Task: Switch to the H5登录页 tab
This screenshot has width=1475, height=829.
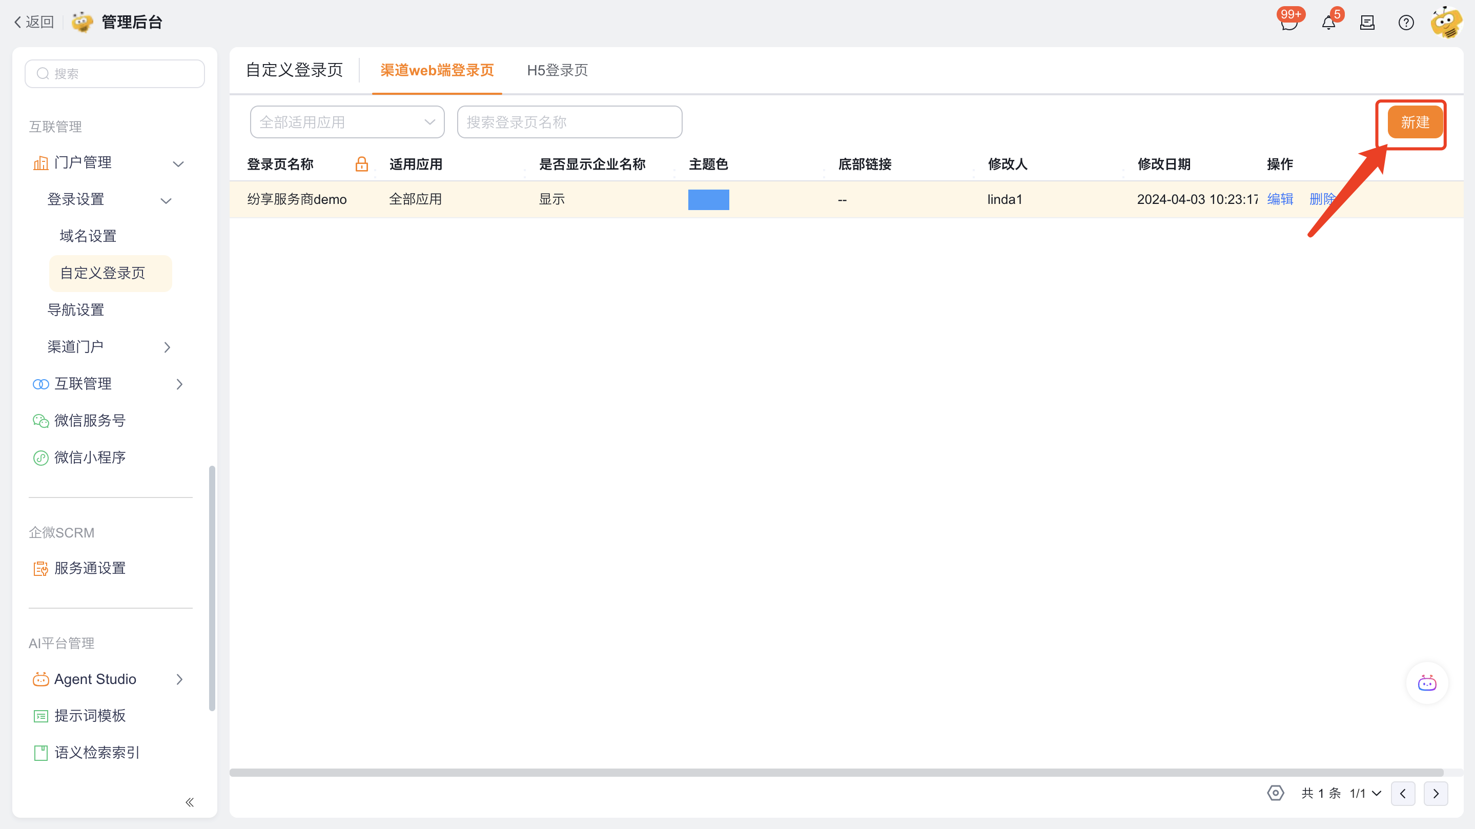Action: pyautogui.click(x=557, y=70)
